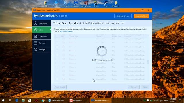
Task: Open the Windows Store taskbar icon
Action: [x=30, y=100]
